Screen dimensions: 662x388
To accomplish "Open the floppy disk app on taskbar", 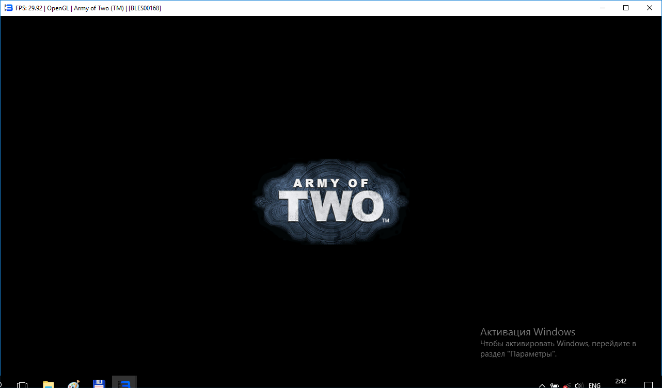I will tap(99, 384).
